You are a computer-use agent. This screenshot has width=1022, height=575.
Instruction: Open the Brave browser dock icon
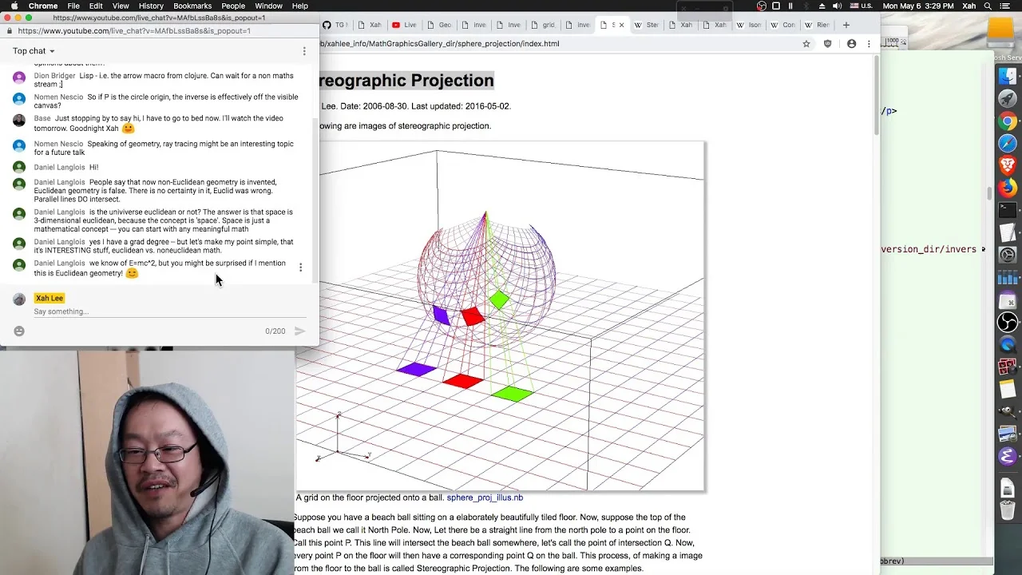click(1008, 165)
